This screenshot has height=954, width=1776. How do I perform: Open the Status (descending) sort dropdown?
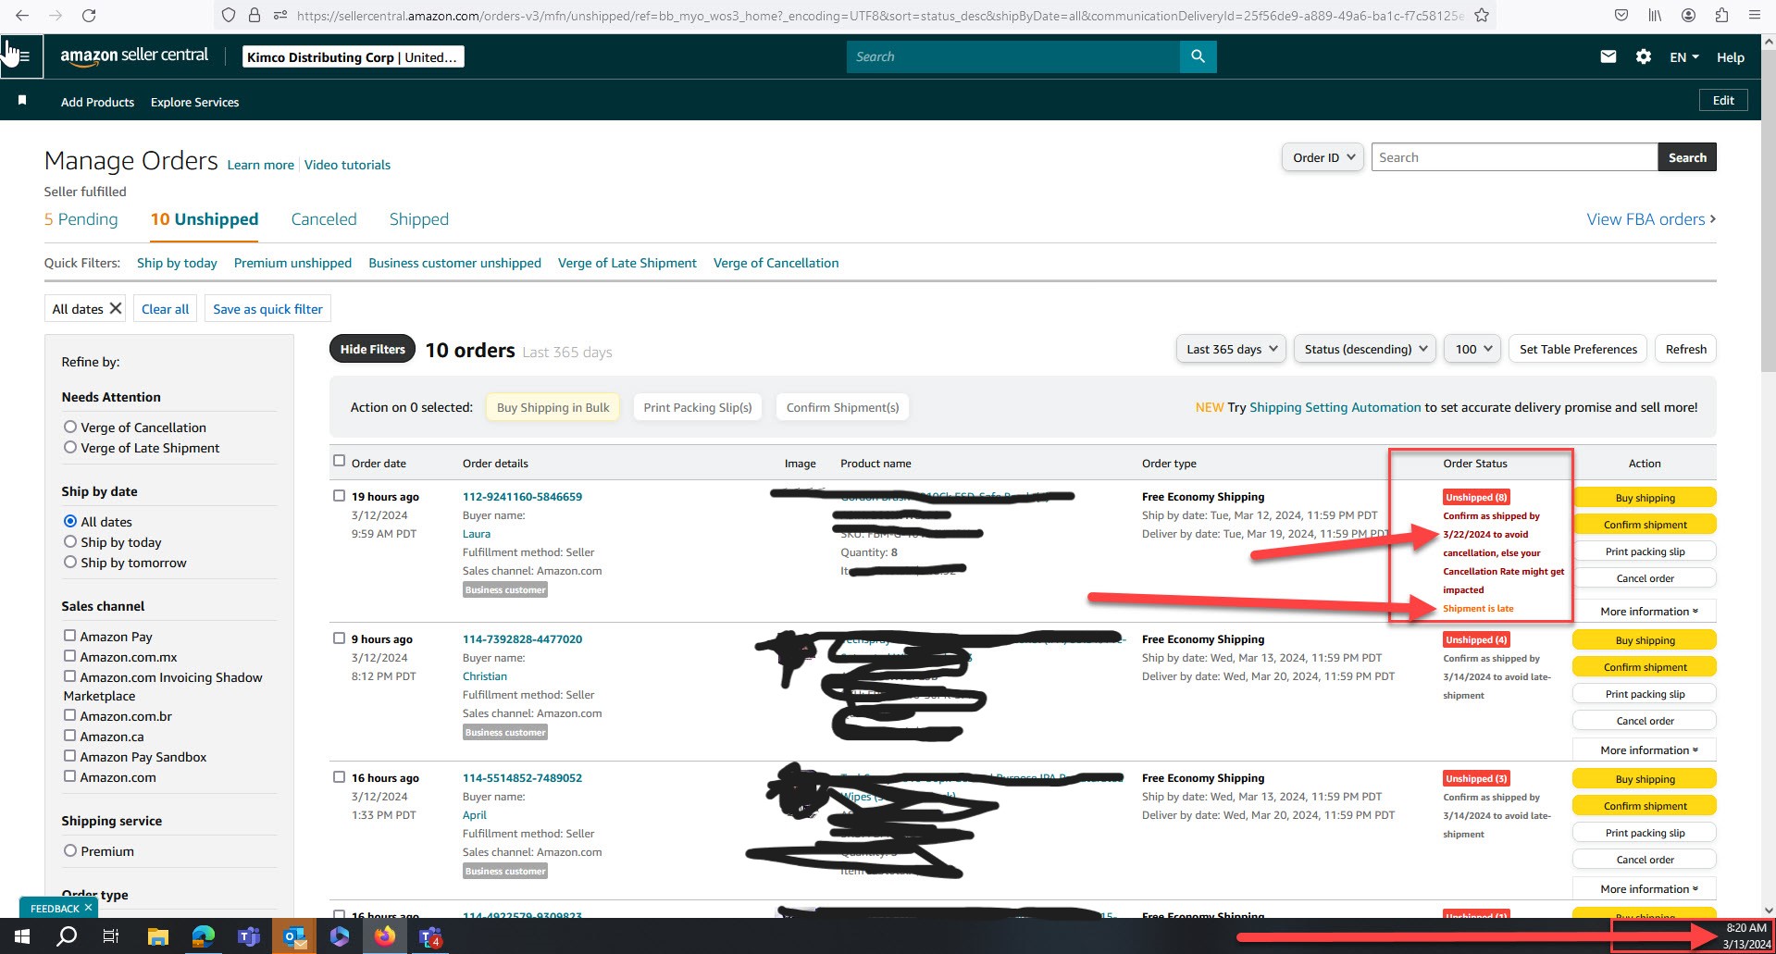pos(1364,349)
